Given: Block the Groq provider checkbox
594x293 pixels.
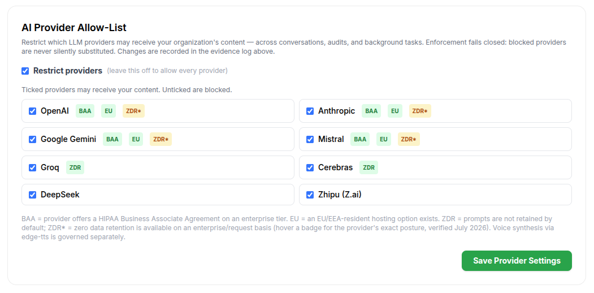Looking at the screenshot, I should coord(33,167).
